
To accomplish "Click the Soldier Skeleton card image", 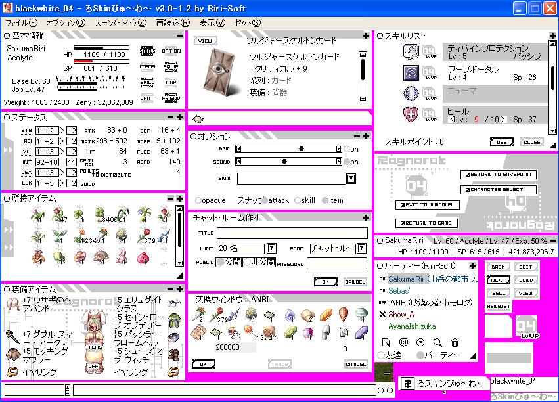I will point(219,74).
